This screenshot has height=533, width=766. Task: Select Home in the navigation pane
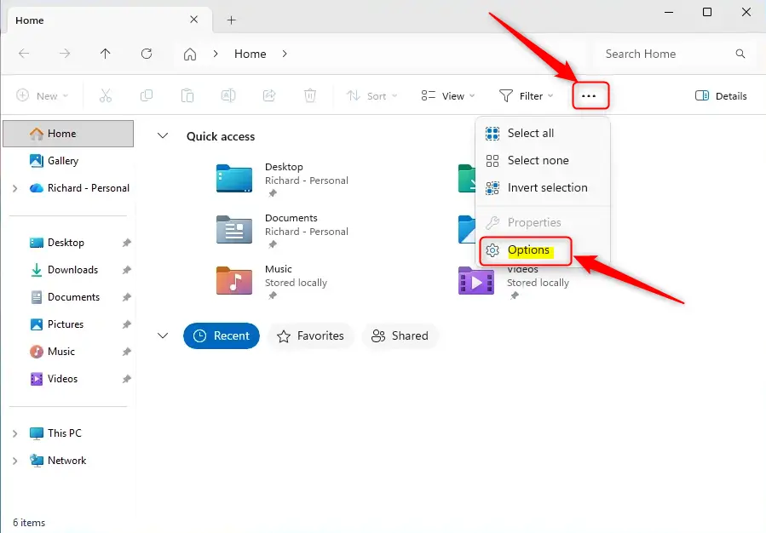pos(68,134)
